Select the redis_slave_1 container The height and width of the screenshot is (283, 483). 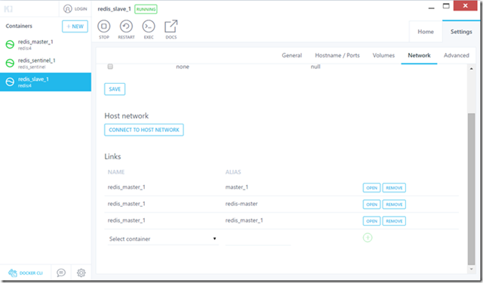45,82
